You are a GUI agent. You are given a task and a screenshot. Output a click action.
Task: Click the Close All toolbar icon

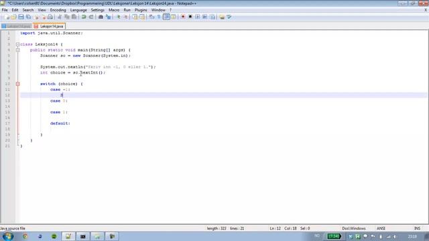pyautogui.click(x=43, y=17)
